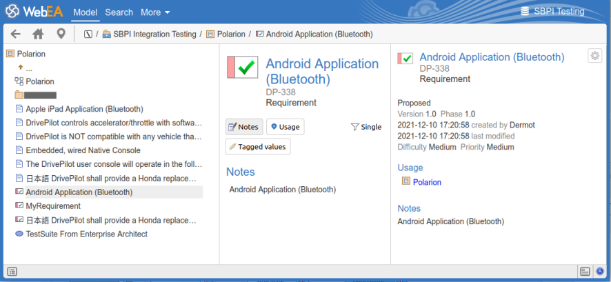The image size is (611, 282).
Task: Switch to the Model tab
Action: coord(85,12)
